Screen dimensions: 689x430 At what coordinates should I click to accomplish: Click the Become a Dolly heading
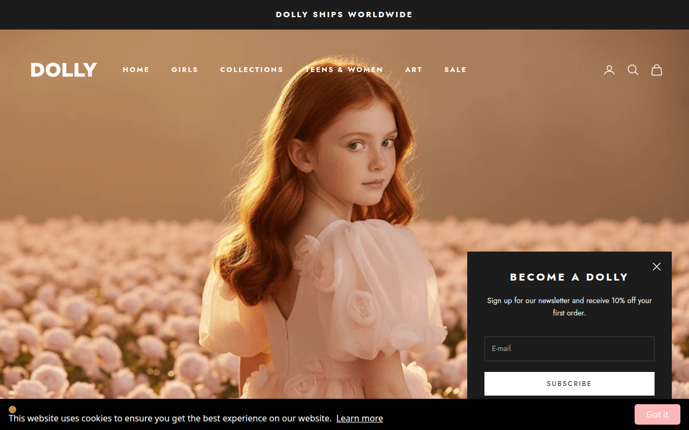click(x=570, y=277)
